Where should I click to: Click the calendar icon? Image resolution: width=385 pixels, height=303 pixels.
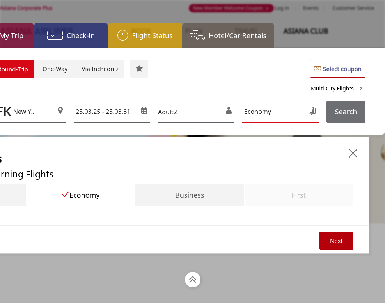[x=144, y=110]
